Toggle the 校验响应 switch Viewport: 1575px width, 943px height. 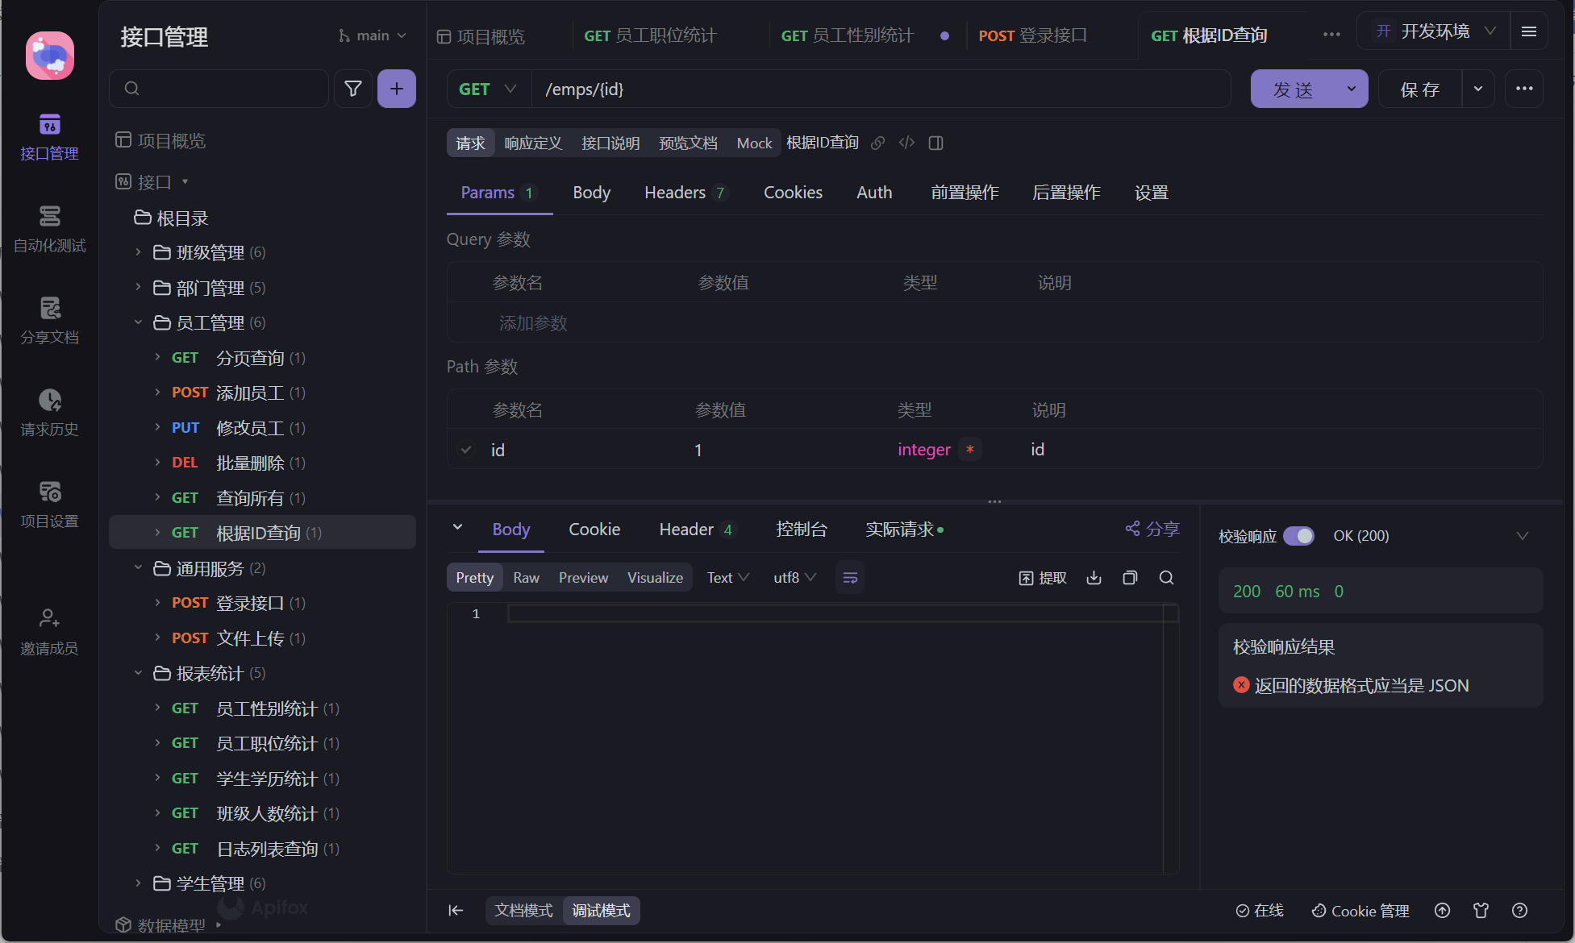pos(1298,536)
